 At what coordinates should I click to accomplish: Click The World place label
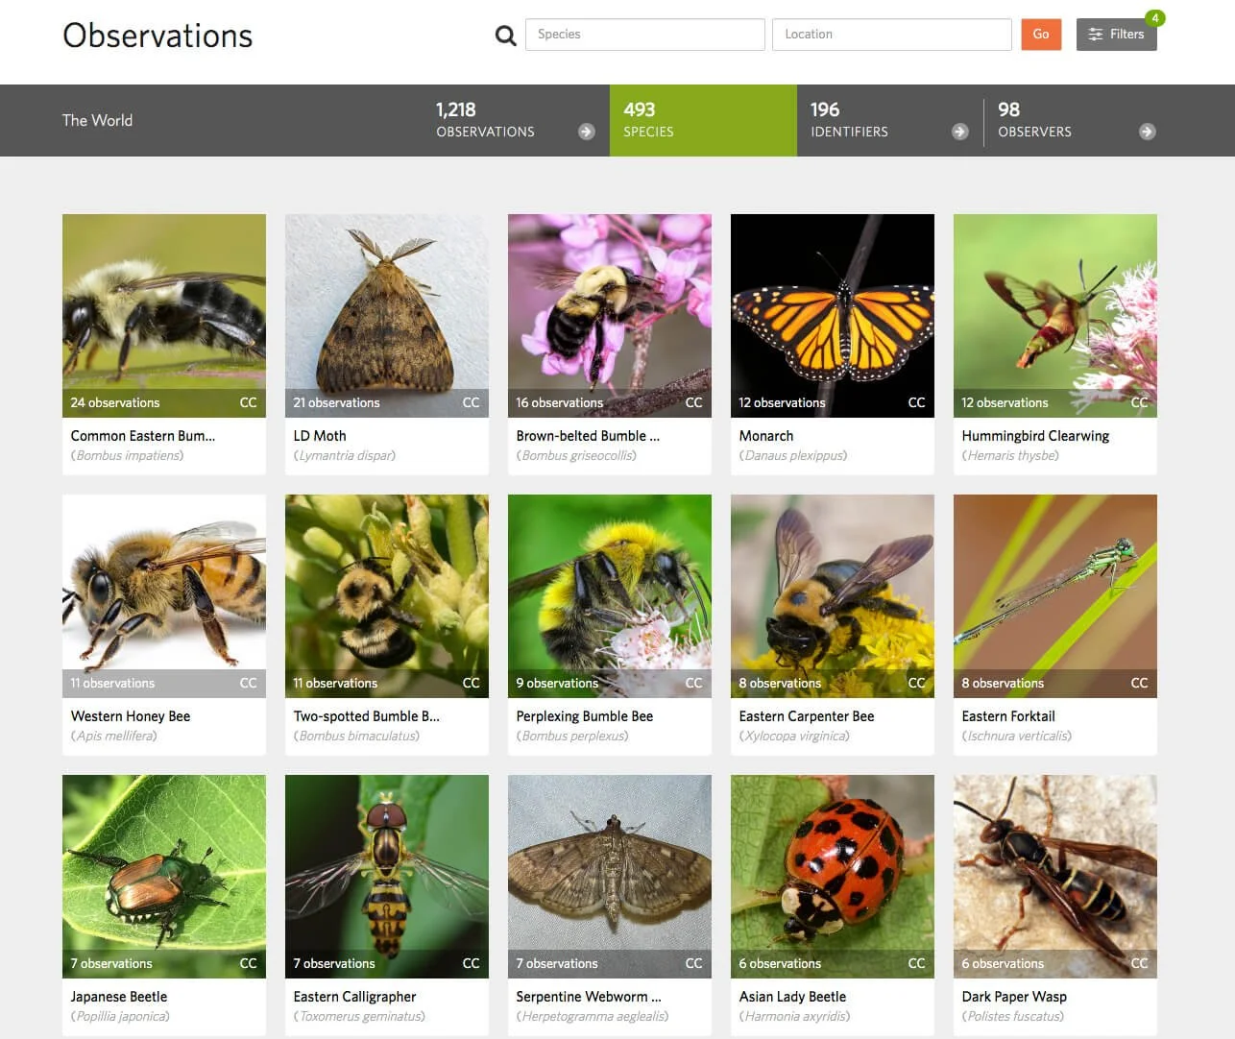pos(97,119)
